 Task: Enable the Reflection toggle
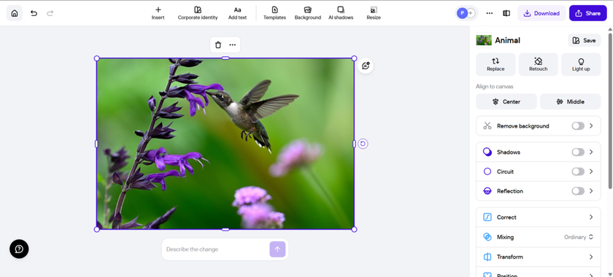[x=578, y=191]
